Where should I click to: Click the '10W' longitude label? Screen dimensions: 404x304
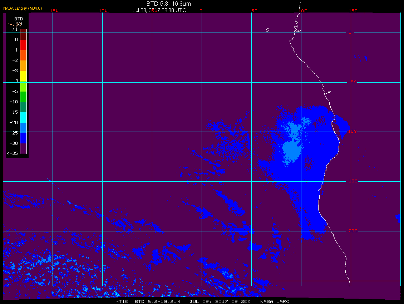click(x=103, y=11)
